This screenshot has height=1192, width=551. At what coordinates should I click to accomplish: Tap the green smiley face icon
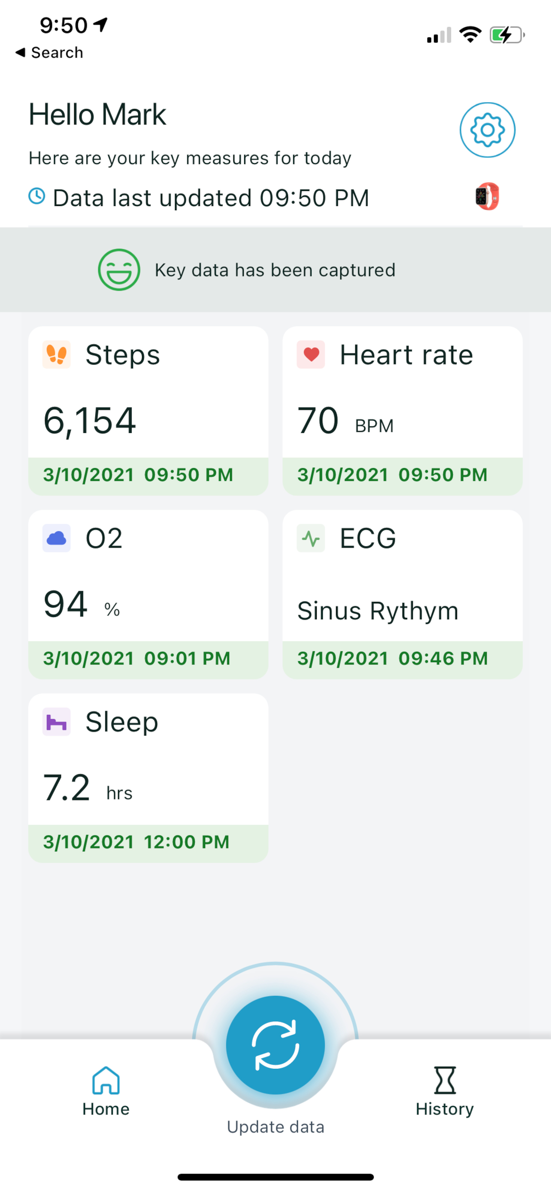[119, 270]
